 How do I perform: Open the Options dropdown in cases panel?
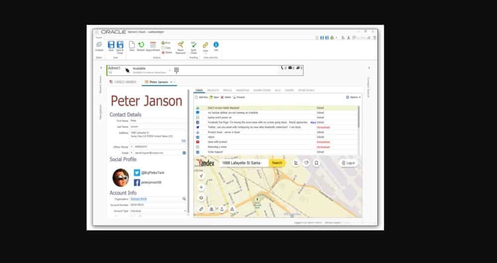(353, 97)
